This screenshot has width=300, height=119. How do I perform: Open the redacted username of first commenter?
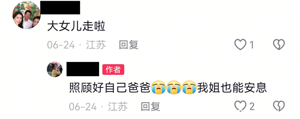point(60,8)
